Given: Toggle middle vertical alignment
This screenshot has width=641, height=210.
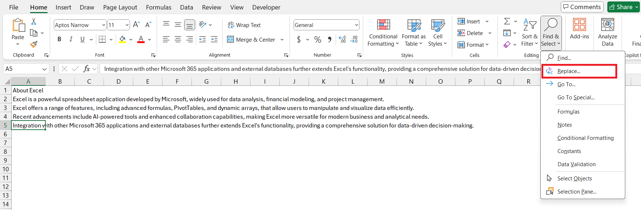Looking at the screenshot, I should pyautogui.click(x=178, y=24).
